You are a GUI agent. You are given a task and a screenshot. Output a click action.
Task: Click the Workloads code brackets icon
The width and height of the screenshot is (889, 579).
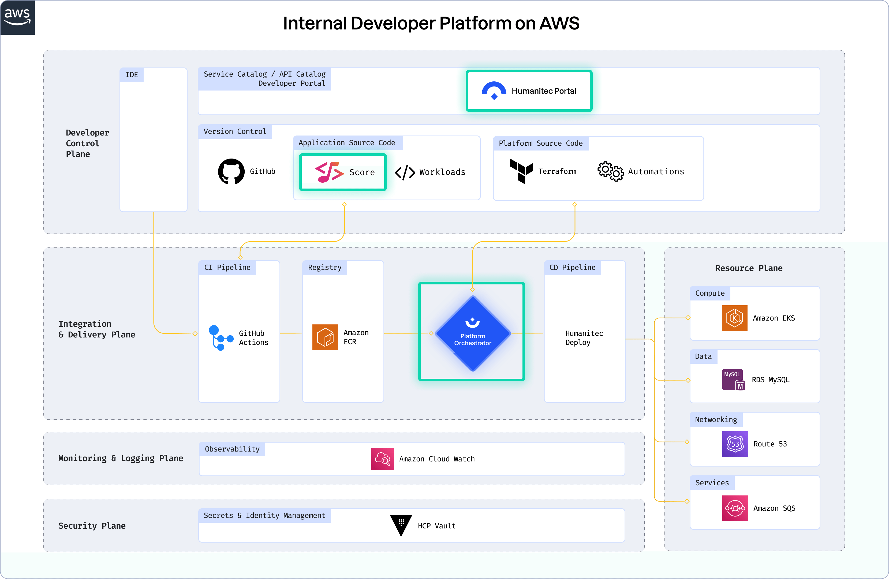(x=405, y=172)
